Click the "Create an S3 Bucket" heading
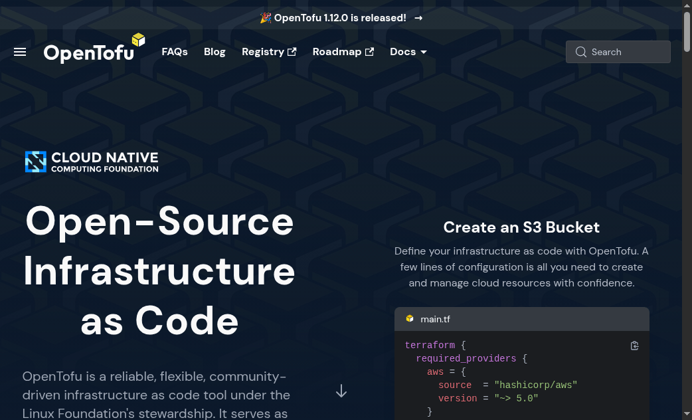Image resolution: width=692 pixels, height=420 pixels. [521, 227]
